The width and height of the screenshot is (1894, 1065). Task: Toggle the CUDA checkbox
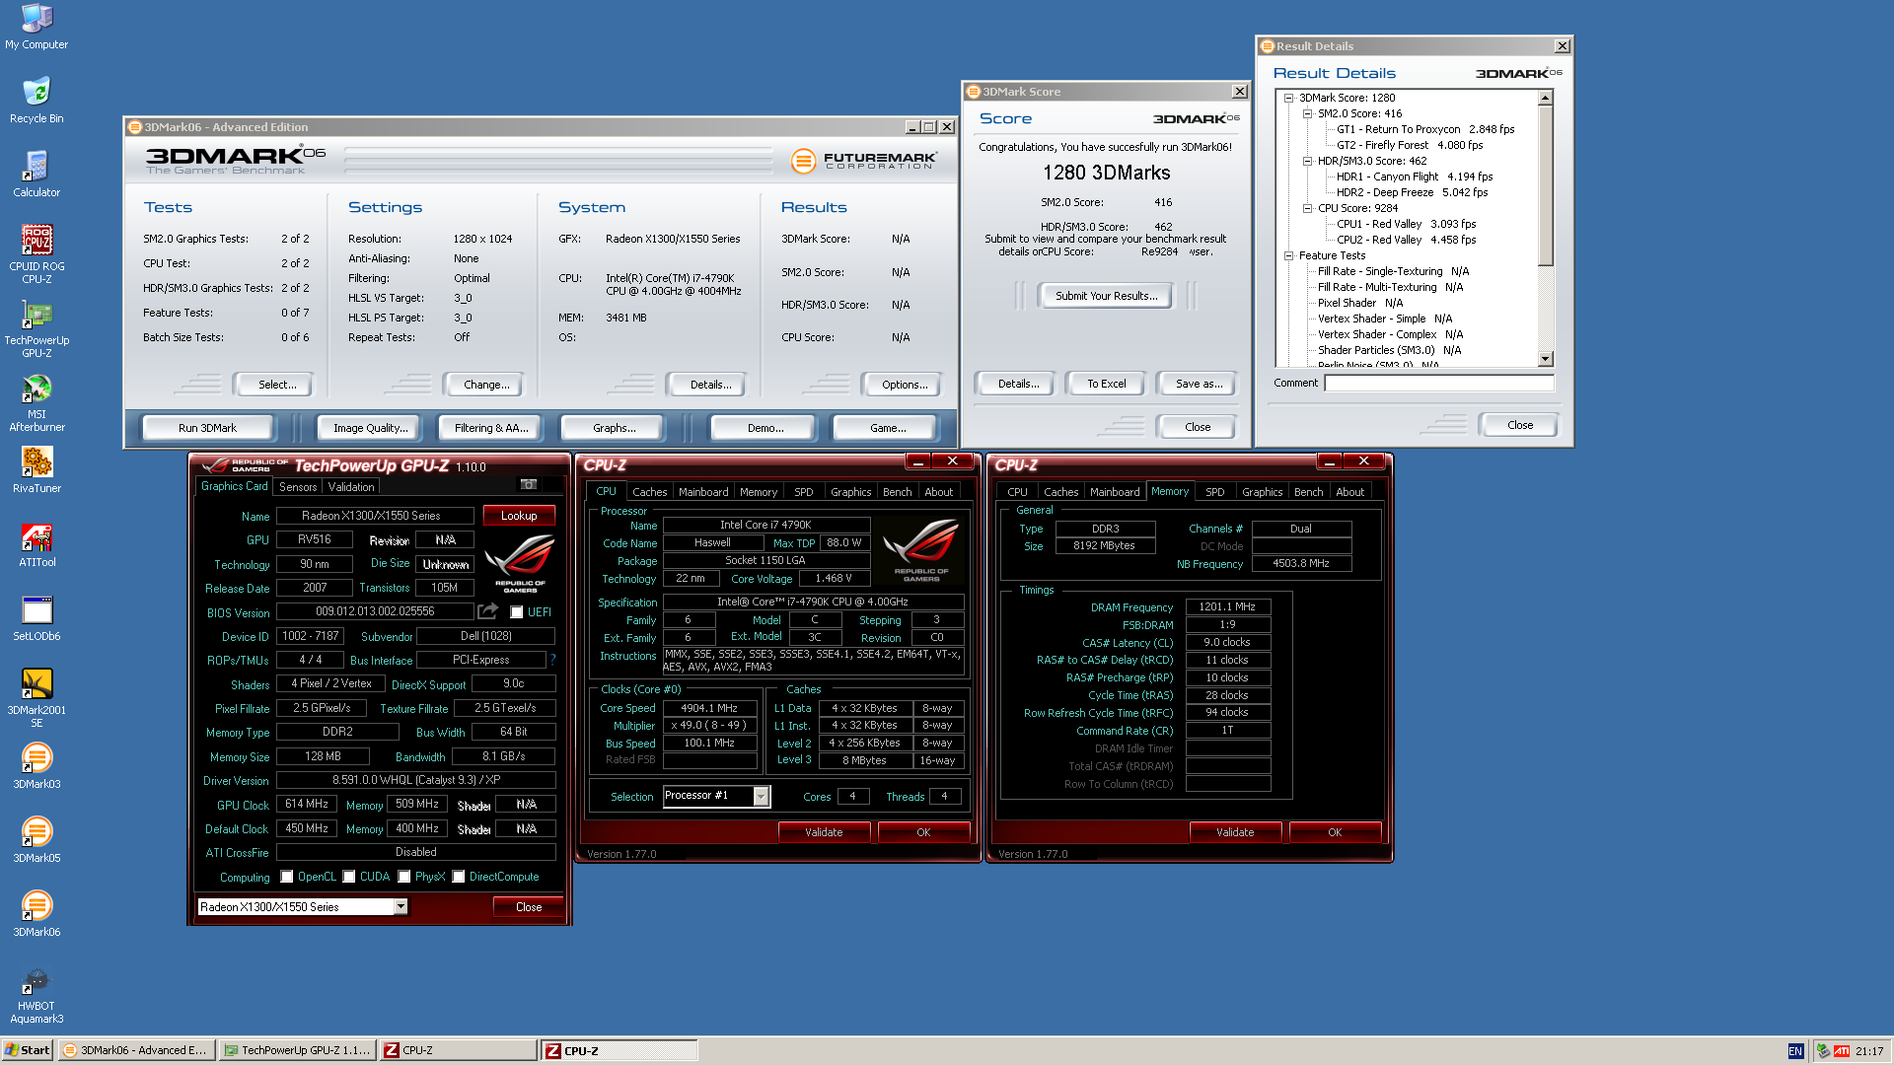[349, 877]
